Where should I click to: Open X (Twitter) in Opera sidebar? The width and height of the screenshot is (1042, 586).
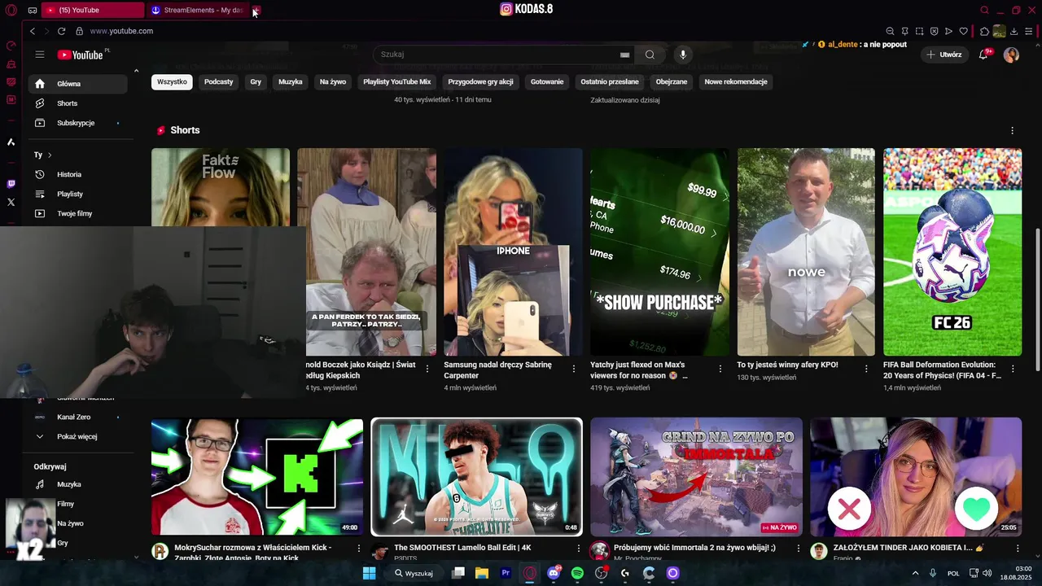[x=11, y=202]
